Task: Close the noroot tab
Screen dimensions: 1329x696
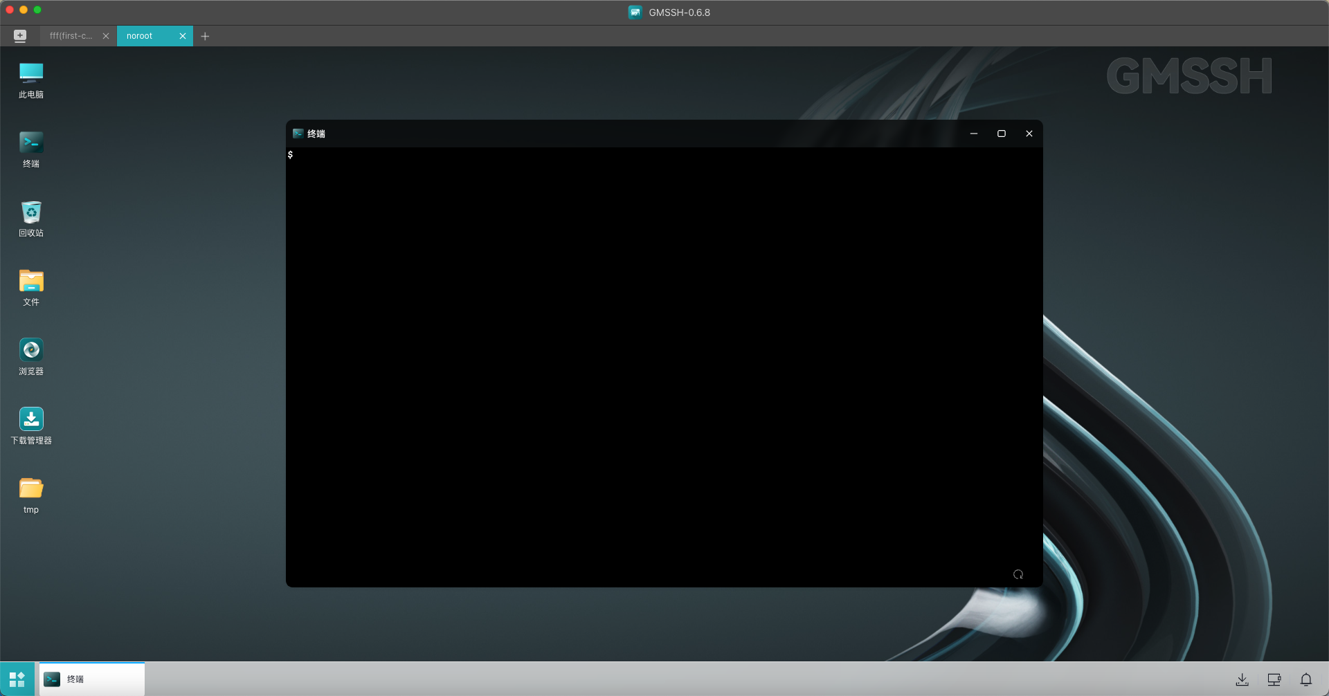Action: pyautogui.click(x=183, y=36)
